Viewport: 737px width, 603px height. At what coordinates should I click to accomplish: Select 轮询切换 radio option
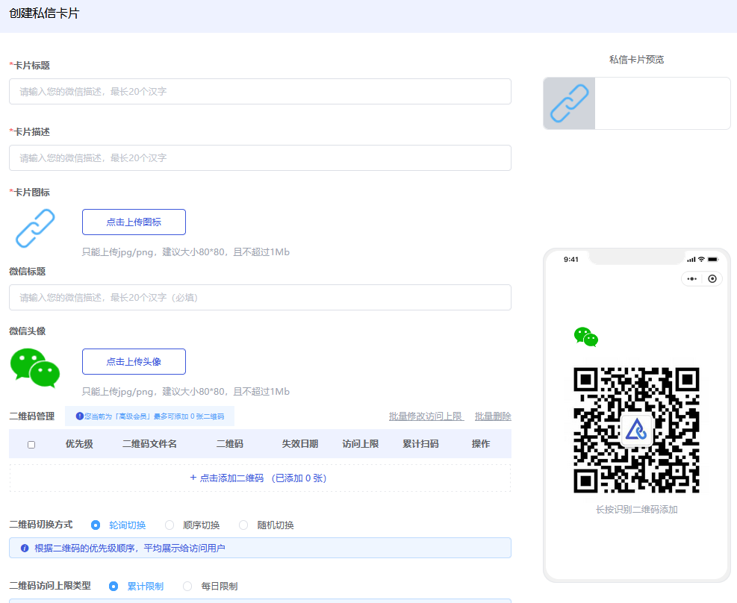96,525
